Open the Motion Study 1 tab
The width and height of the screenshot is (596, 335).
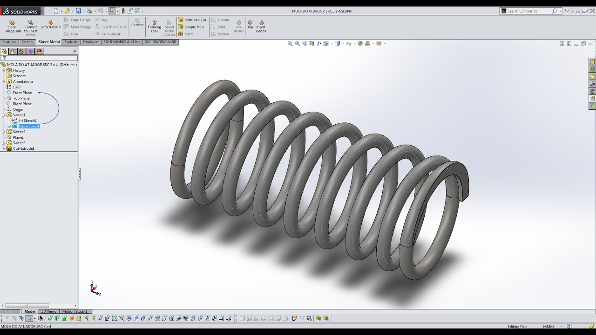(74, 311)
